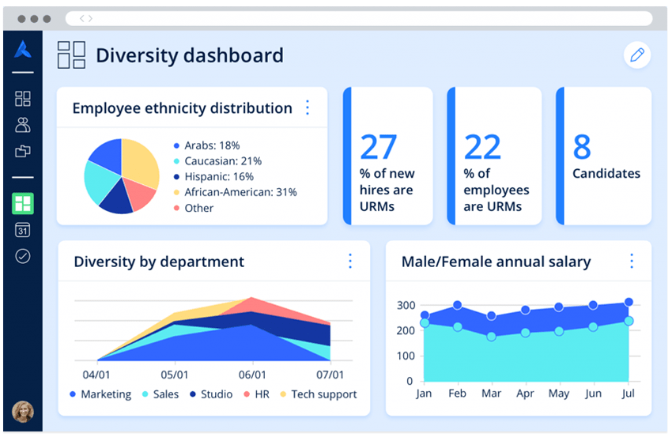Open the dashboard grid icon in the sidebar

(23, 99)
